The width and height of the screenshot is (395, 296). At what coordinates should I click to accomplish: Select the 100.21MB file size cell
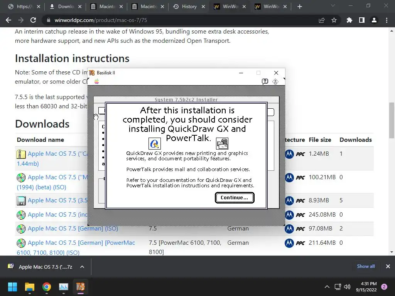[x=322, y=177]
